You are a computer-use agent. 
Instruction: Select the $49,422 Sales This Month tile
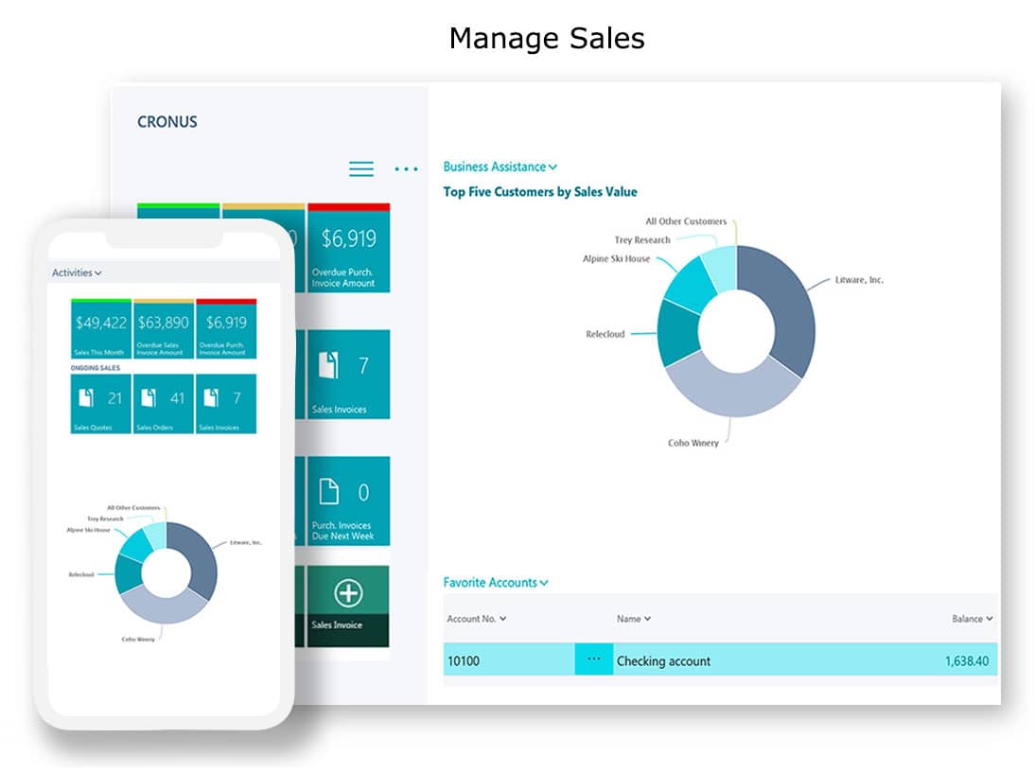point(98,326)
